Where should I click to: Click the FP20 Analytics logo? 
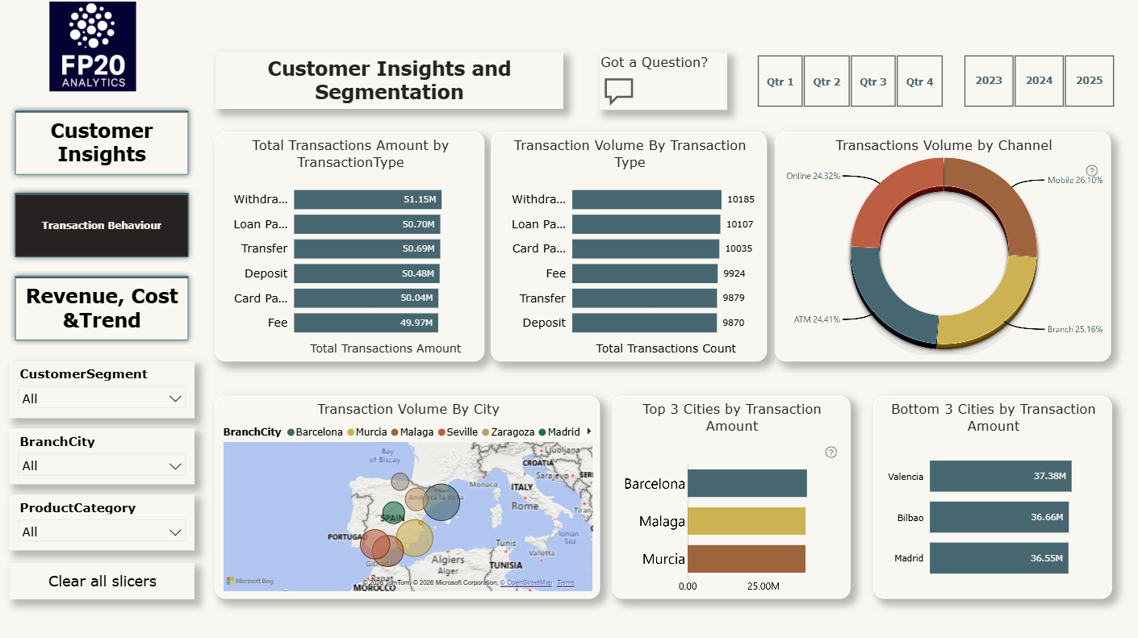[x=93, y=46]
